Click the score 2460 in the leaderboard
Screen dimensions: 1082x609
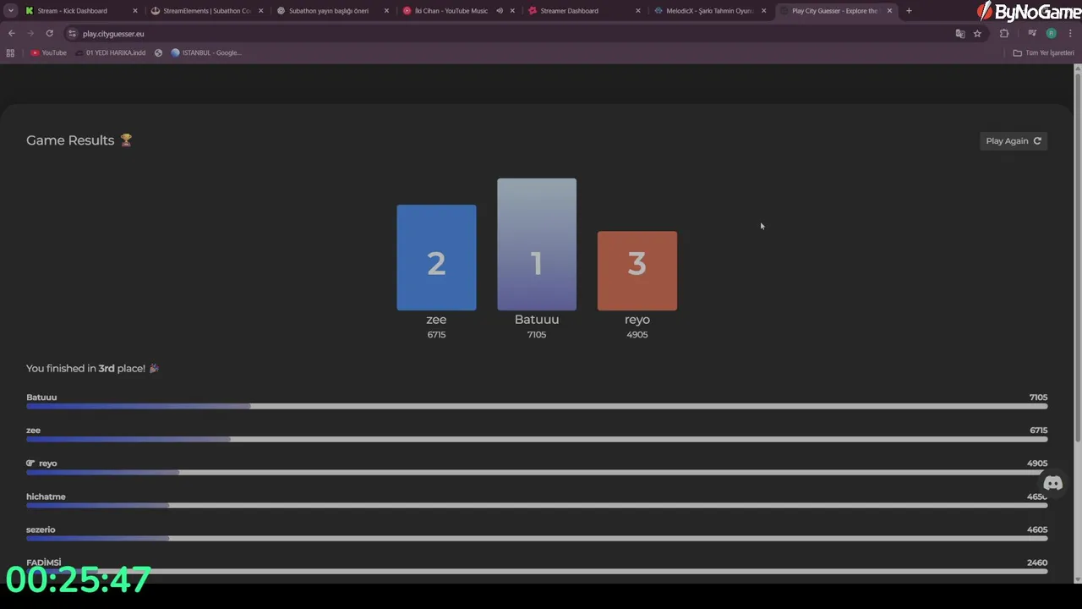click(x=1037, y=562)
